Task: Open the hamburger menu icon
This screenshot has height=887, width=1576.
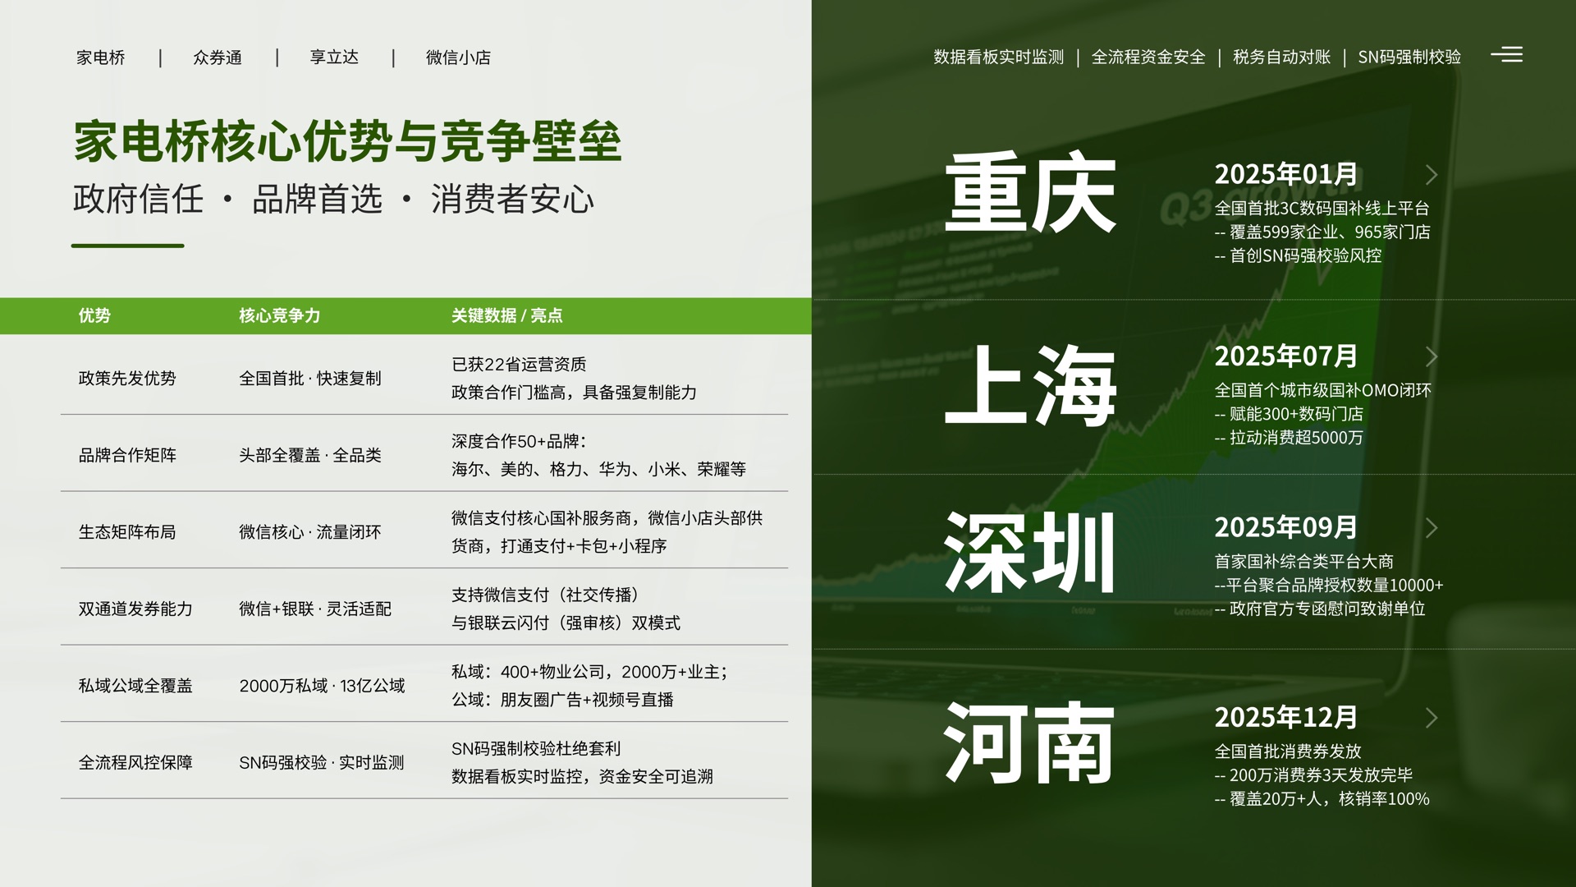Action: coord(1506,54)
